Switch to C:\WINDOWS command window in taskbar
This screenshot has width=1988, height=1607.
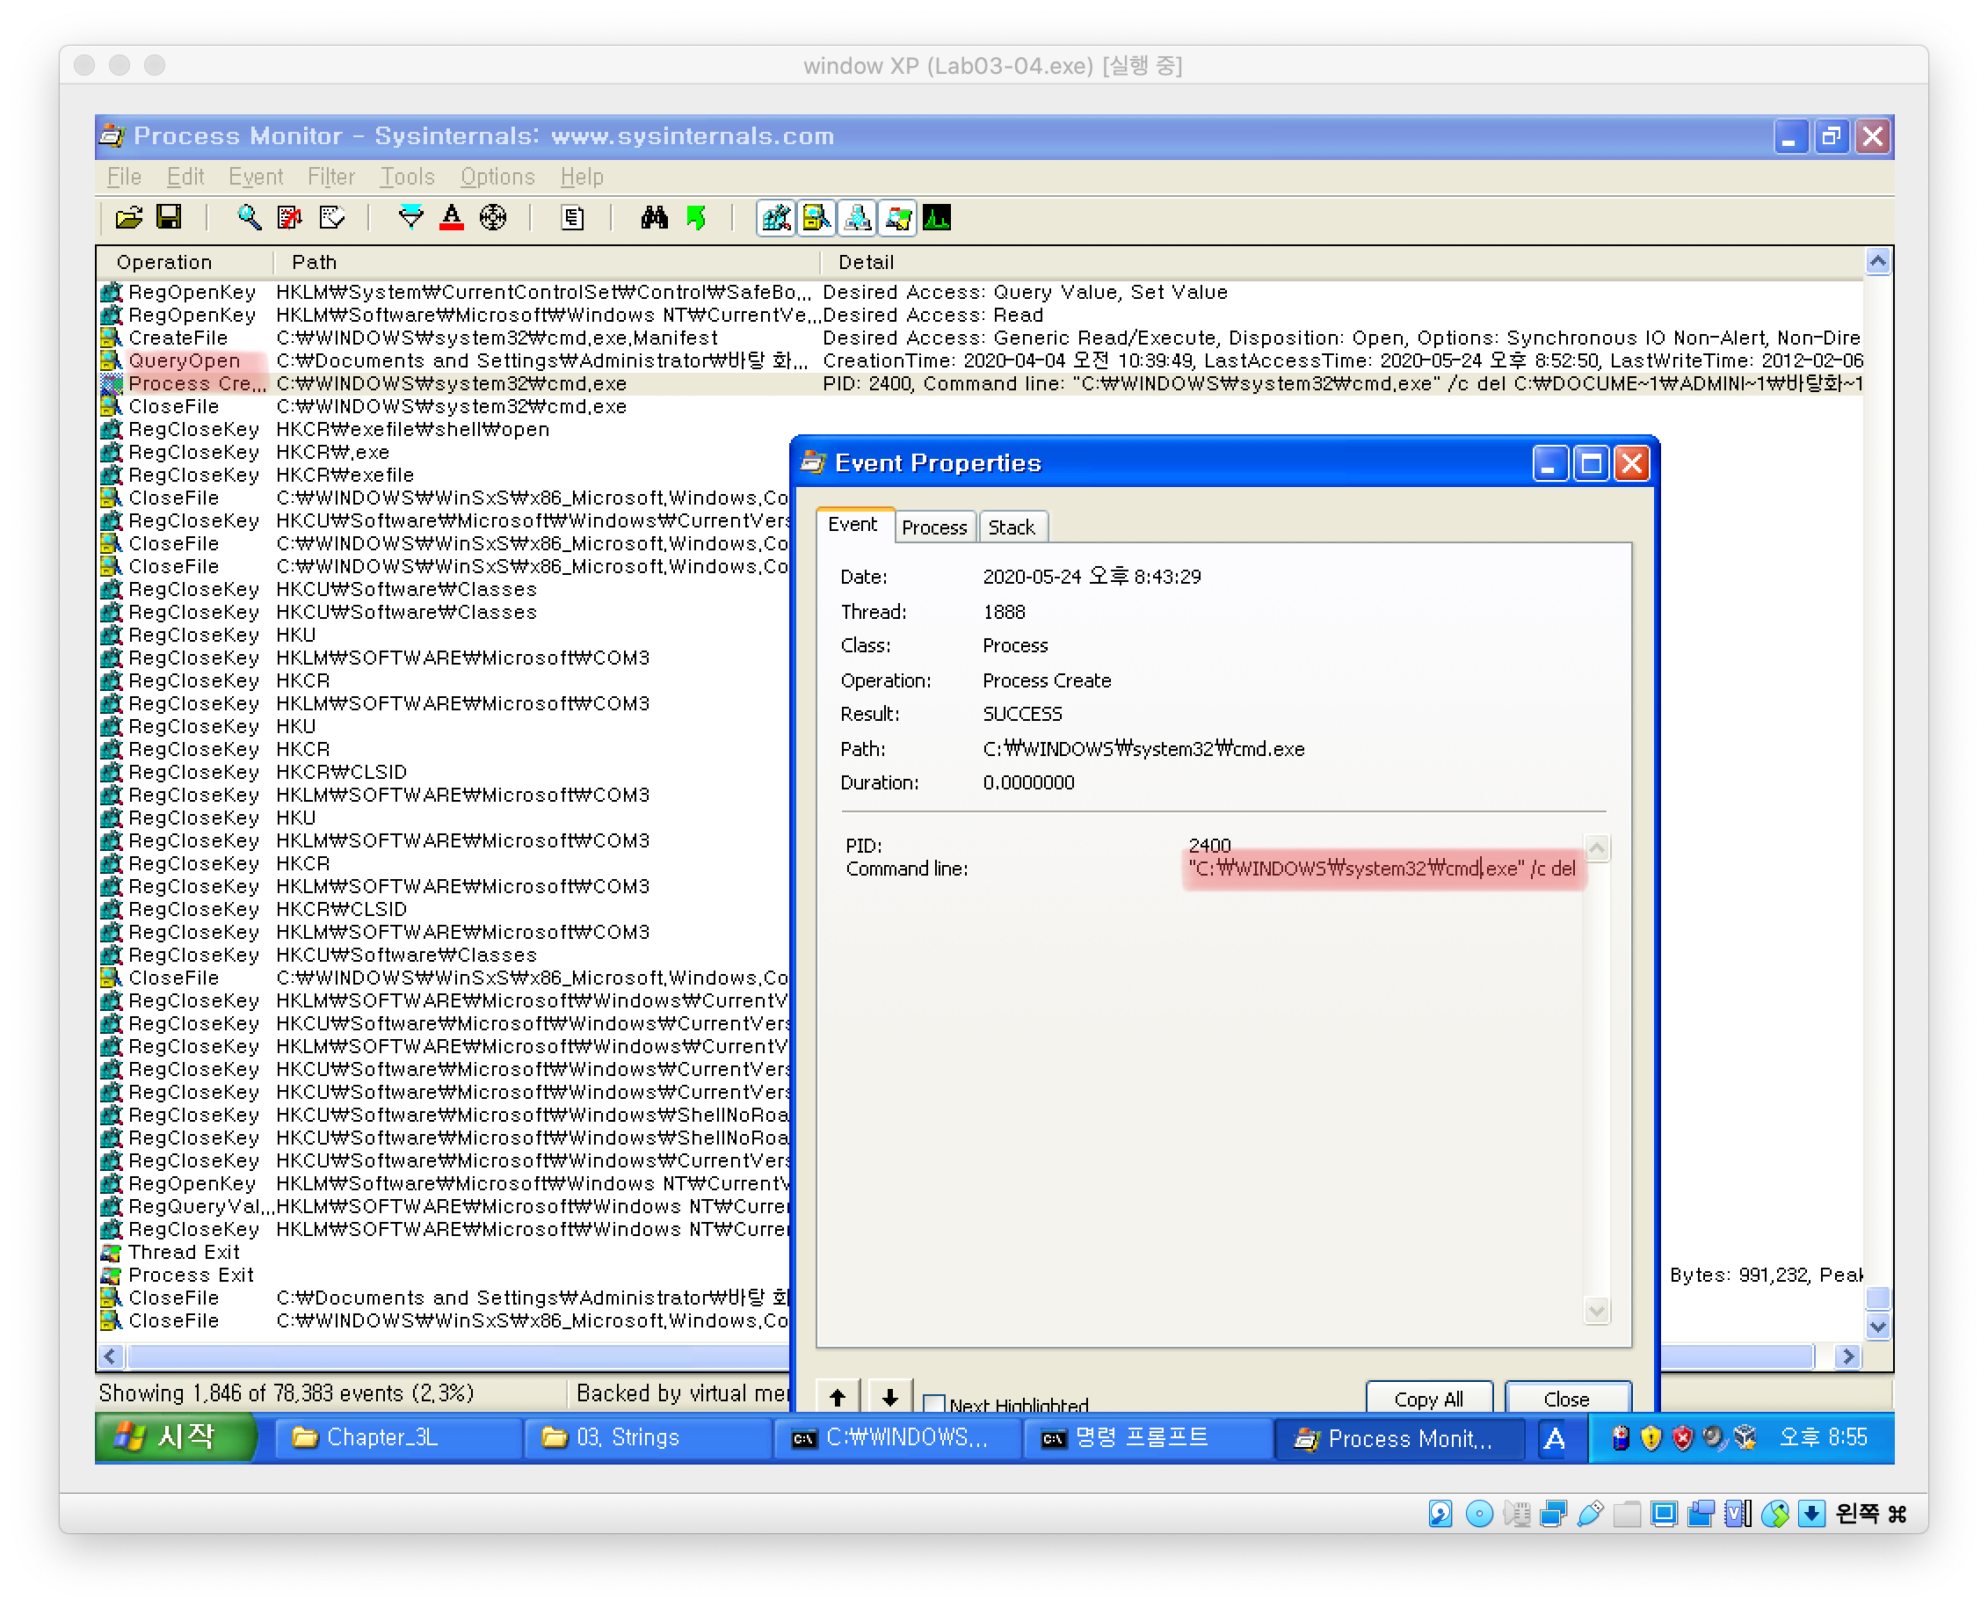[896, 1437]
